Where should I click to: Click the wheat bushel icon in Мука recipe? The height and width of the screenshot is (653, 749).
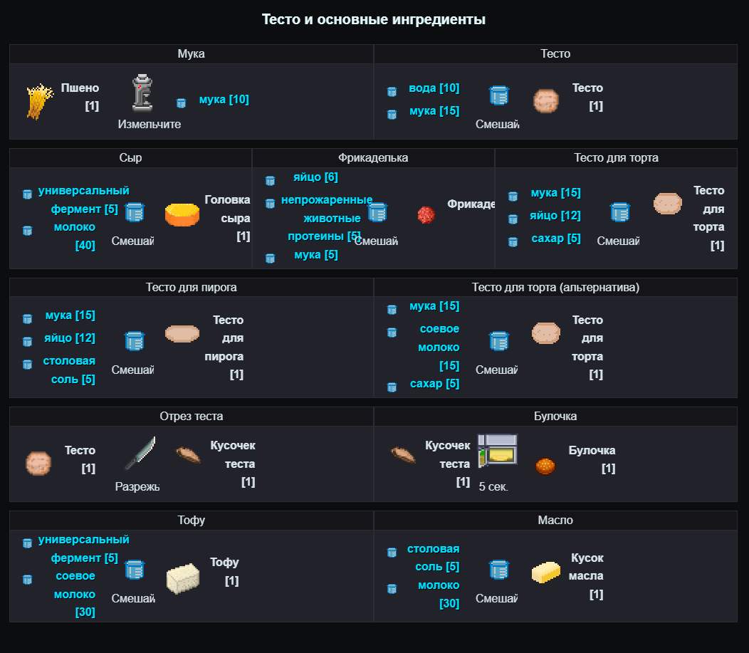click(x=41, y=100)
